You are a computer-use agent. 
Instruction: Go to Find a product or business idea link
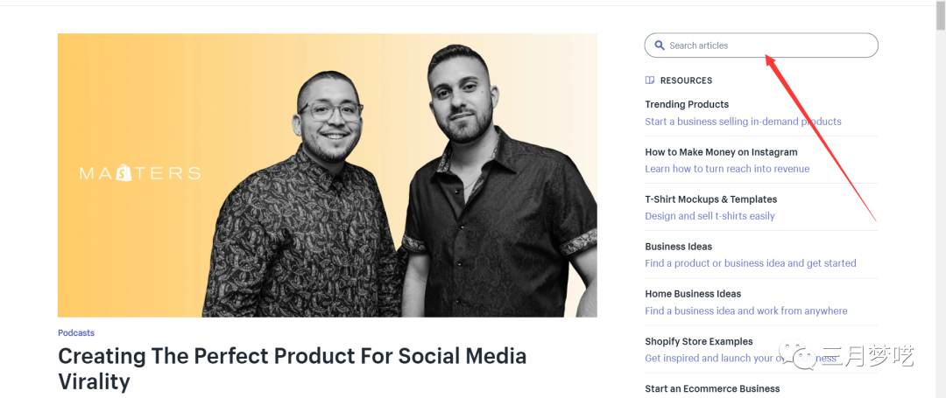(x=750, y=263)
